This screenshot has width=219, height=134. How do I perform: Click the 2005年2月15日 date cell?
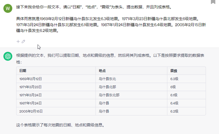(x=31, y=111)
